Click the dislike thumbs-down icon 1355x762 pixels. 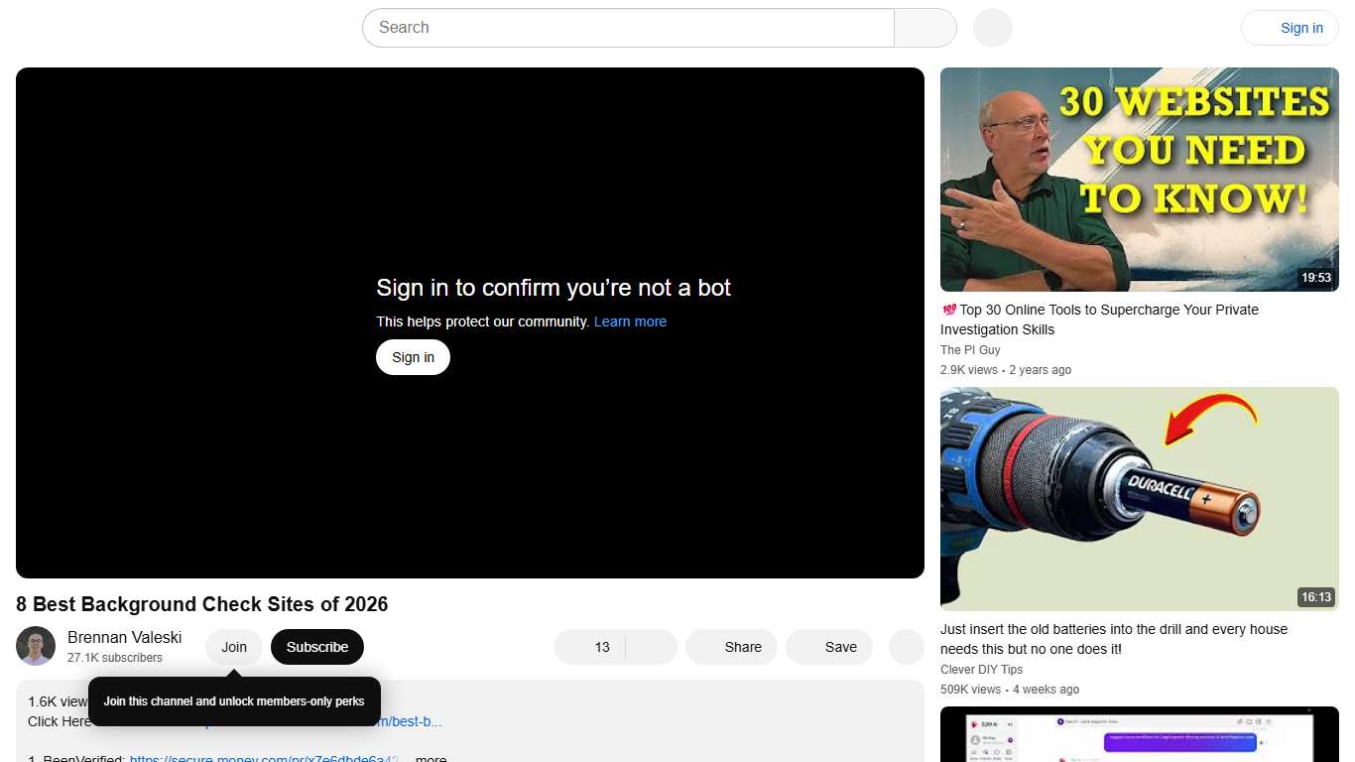coord(650,646)
